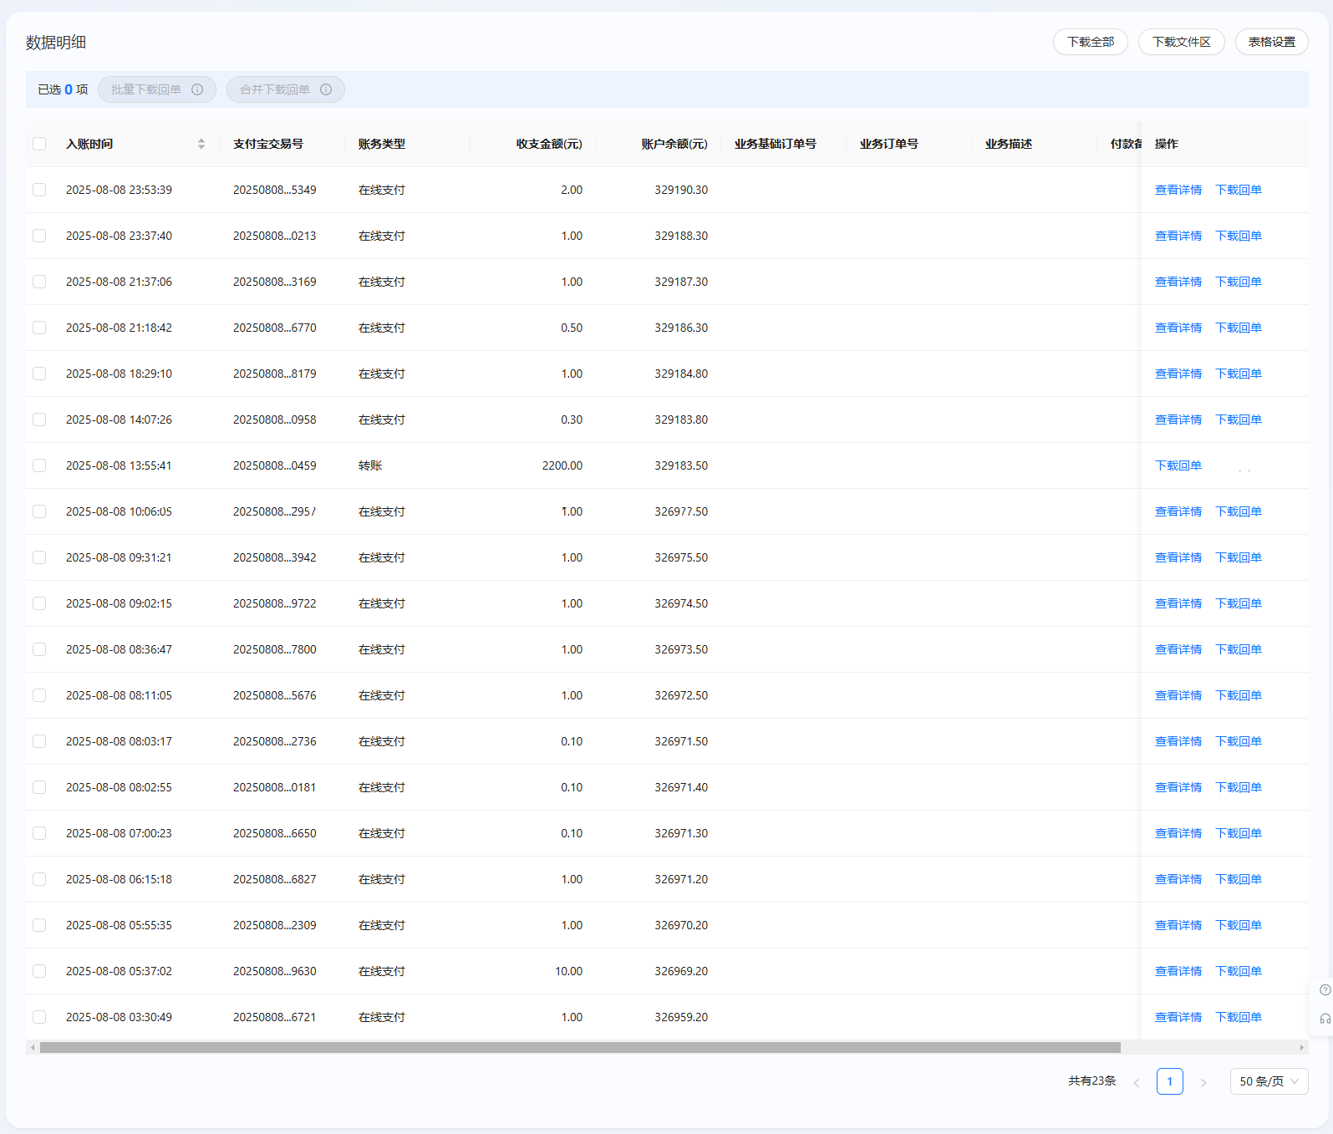Go to previous page arrow

(1137, 1082)
